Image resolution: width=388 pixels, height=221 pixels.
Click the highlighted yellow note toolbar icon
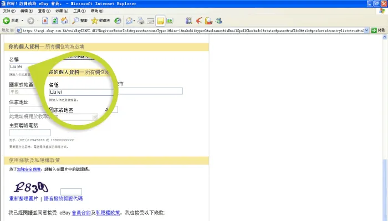tap(160, 21)
